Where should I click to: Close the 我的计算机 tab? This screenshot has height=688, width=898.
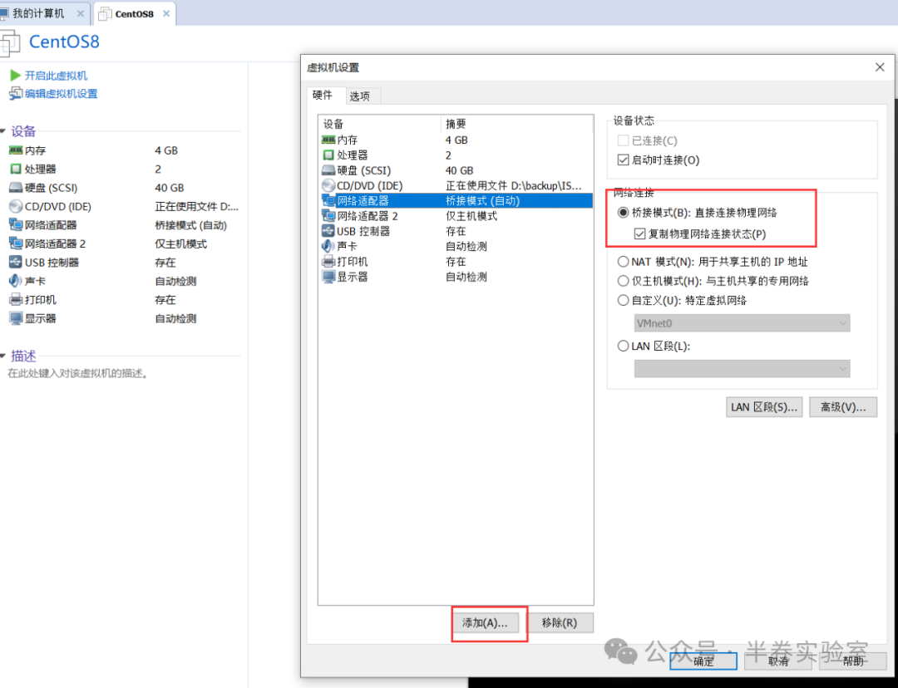[x=80, y=13]
